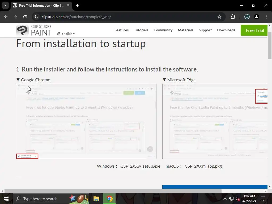Open the Support menu
Image resolution: width=272 pixels, height=204 pixels.
pos(205,30)
